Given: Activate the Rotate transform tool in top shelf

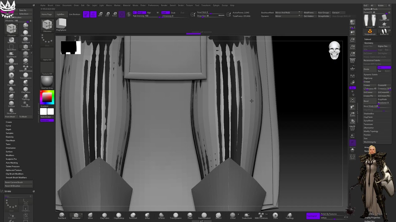Looking at the screenshot, I should [115, 14].
